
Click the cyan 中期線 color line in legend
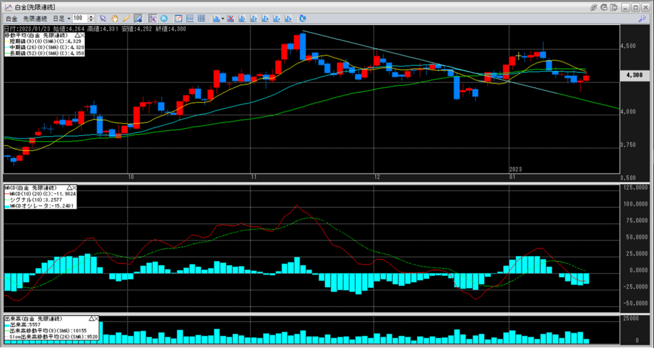click(x=8, y=47)
